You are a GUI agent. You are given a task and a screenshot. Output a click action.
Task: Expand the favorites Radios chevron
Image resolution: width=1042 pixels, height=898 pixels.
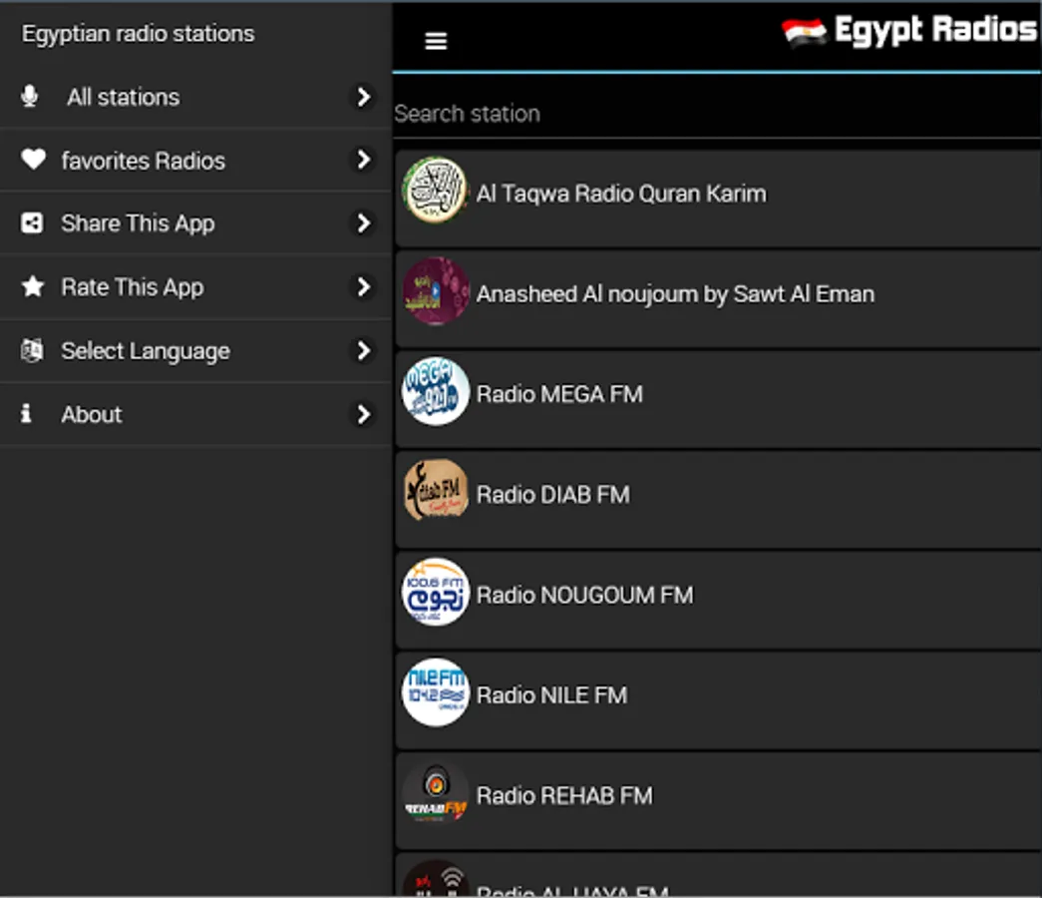[x=363, y=160]
